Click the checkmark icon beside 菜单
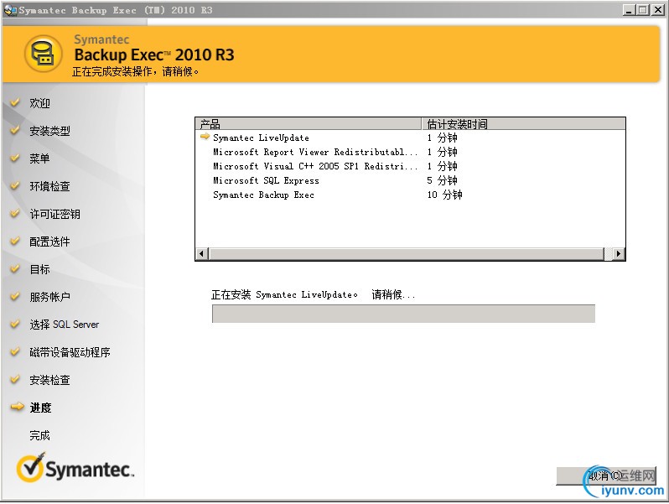669x504 pixels. point(15,158)
